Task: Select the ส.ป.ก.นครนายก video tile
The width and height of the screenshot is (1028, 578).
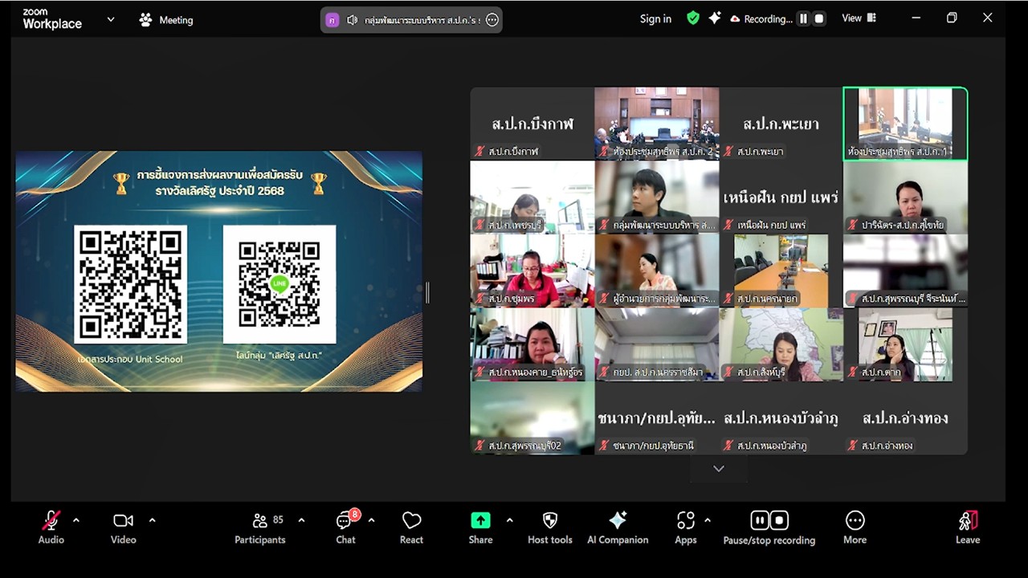Action: tap(781, 271)
